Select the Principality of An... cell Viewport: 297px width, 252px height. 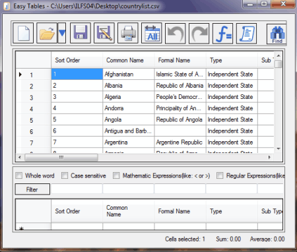[180, 108]
